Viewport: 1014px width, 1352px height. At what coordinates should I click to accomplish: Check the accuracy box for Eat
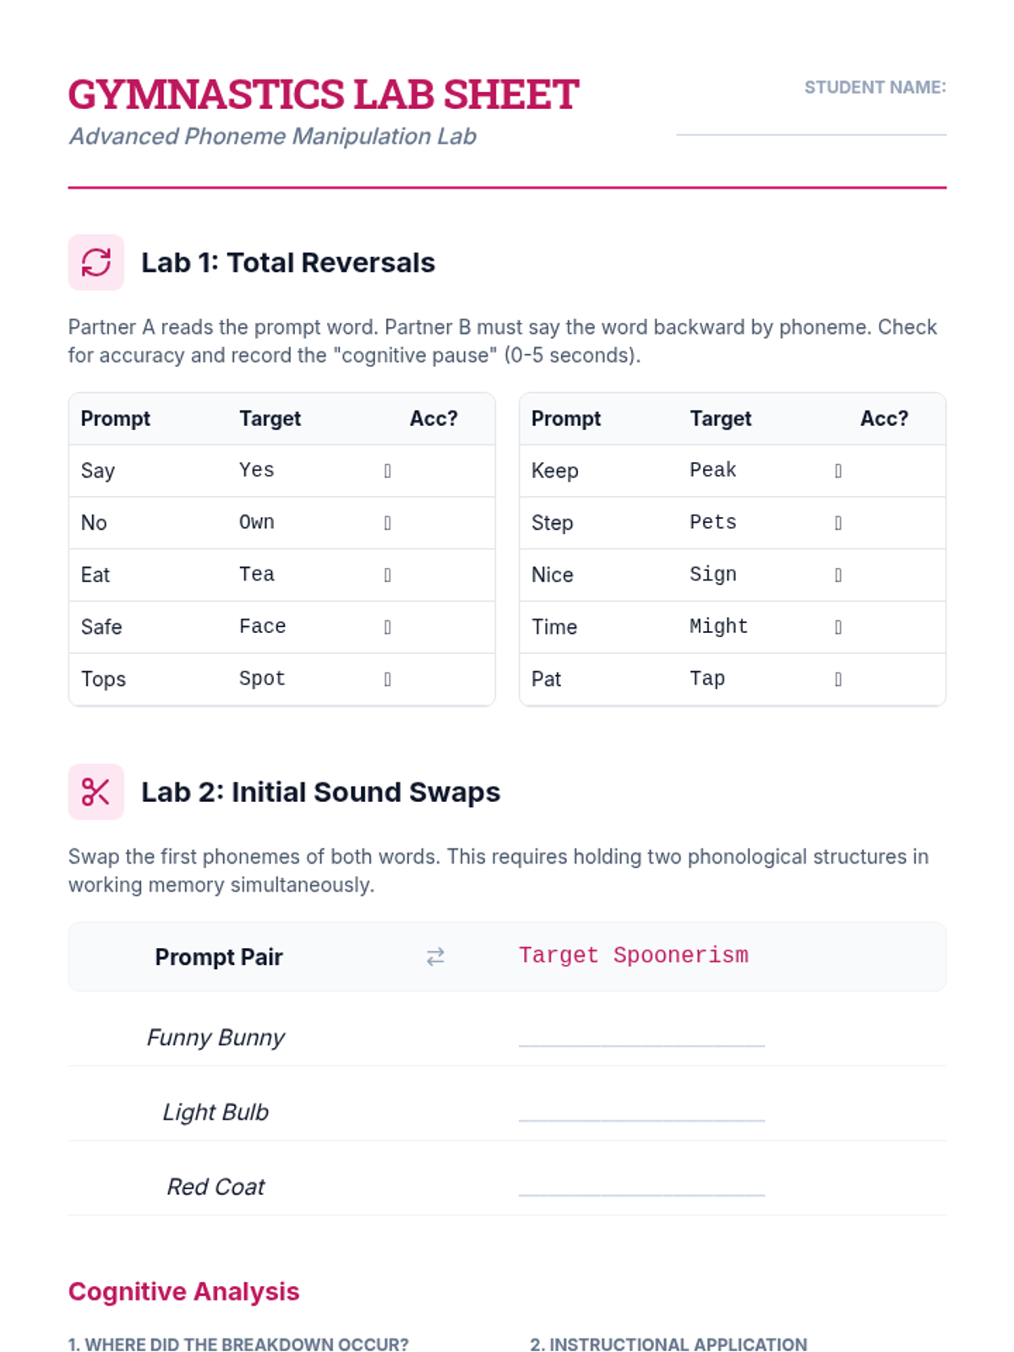click(388, 575)
